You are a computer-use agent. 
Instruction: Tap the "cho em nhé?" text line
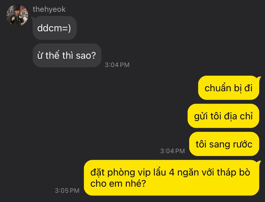(118, 183)
